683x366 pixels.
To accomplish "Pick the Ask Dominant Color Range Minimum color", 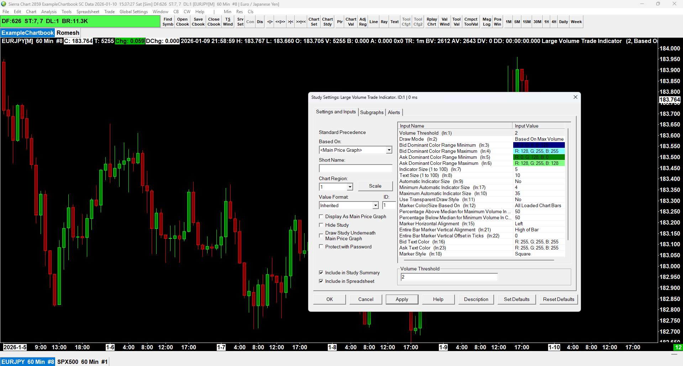I will pyautogui.click(x=539, y=157).
